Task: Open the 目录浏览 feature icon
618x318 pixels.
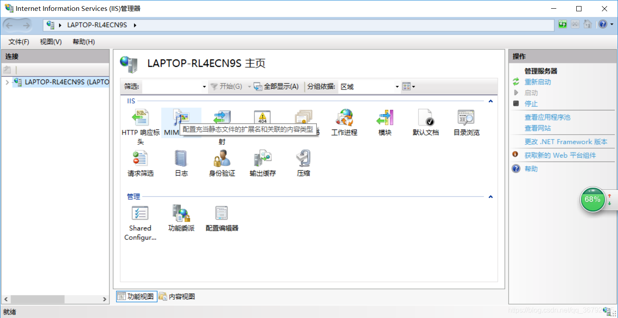Action: click(x=466, y=118)
